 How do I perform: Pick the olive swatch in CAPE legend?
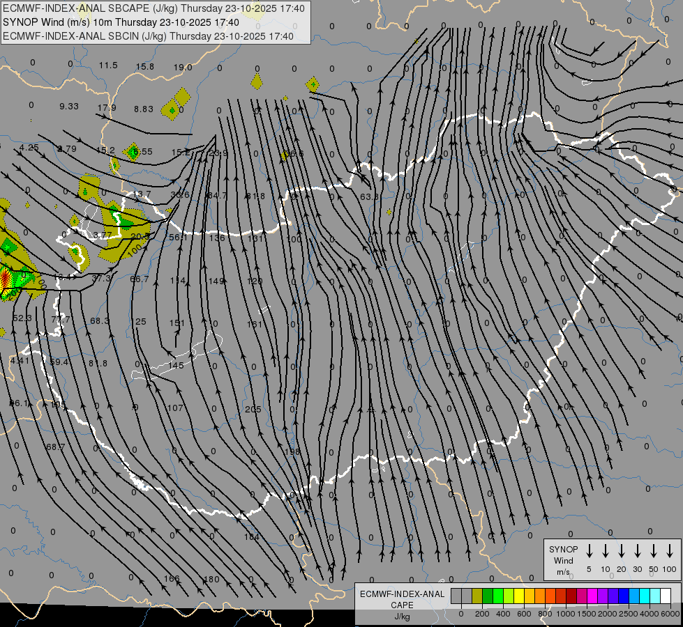point(477,596)
